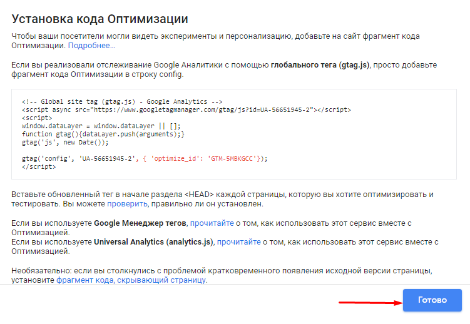
Task: Open прочитайте link after Universal Analytics (analytics.js)
Action: pos(239,242)
